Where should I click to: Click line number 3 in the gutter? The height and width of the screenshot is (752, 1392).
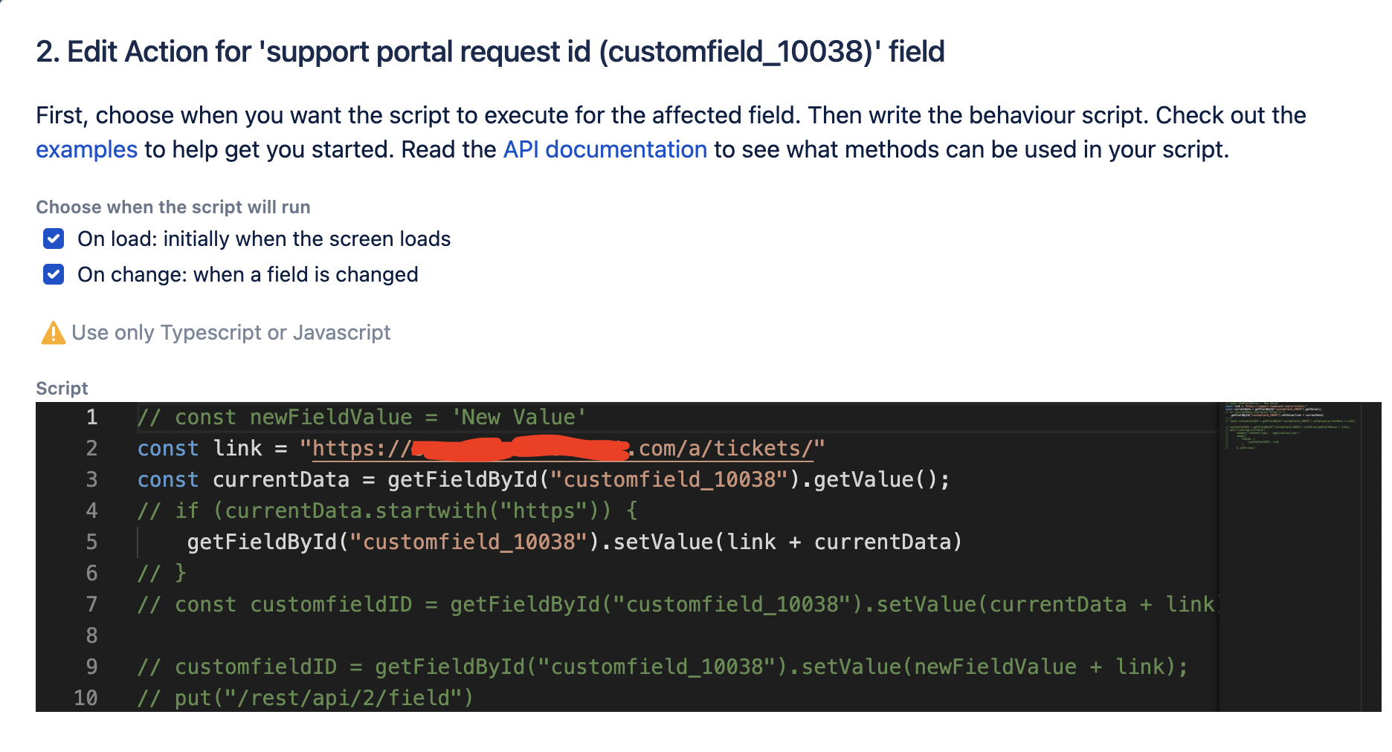pos(91,479)
